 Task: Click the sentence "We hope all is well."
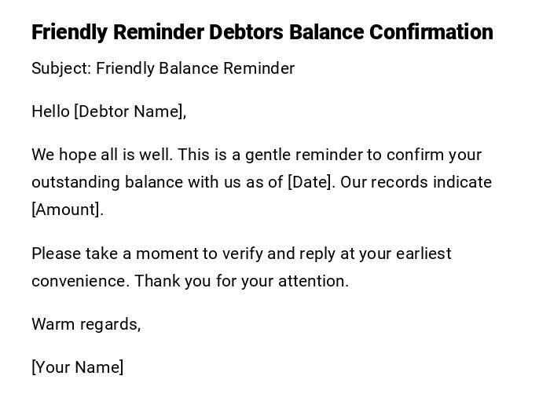pos(102,155)
